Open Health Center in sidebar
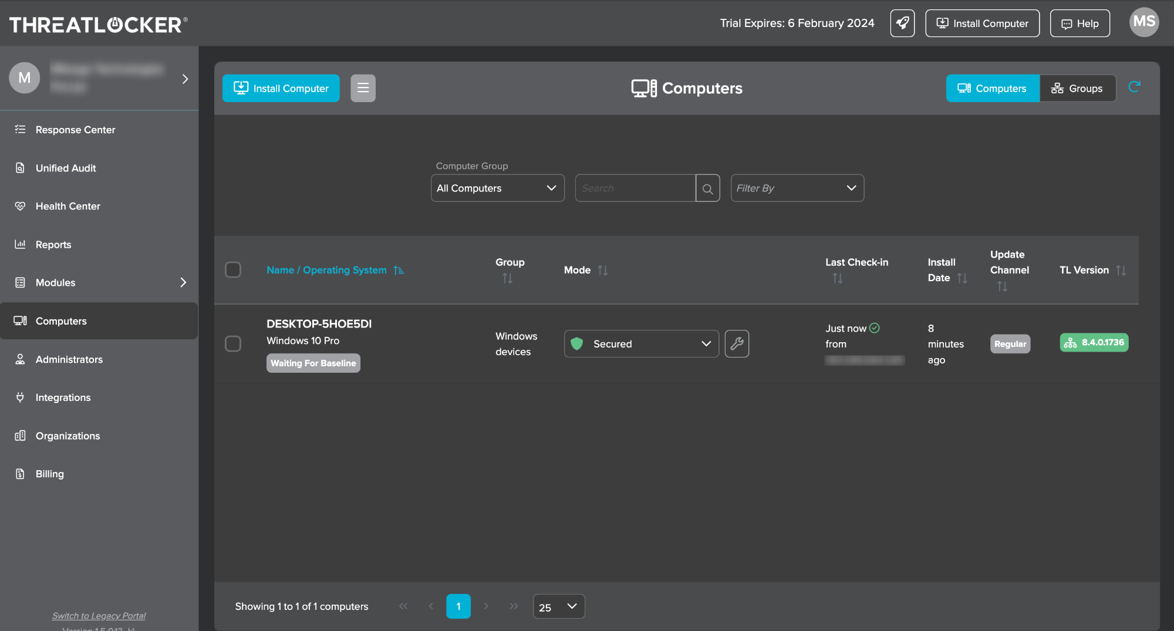The height and width of the screenshot is (631, 1174). [99, 207]
